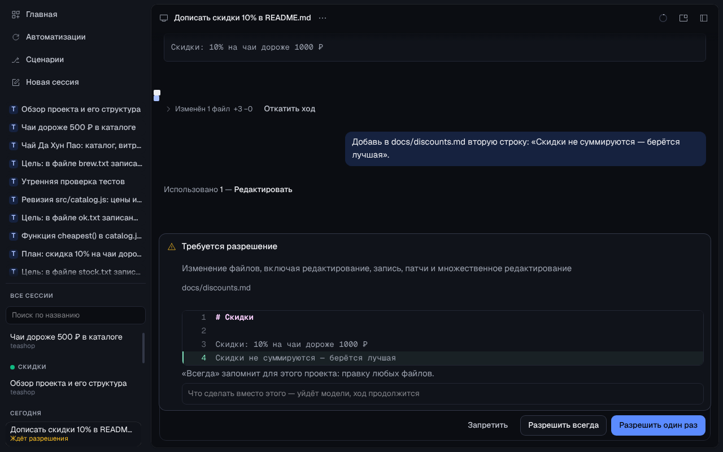Toggle the side panel icon at the header's far right

[704, 18]
